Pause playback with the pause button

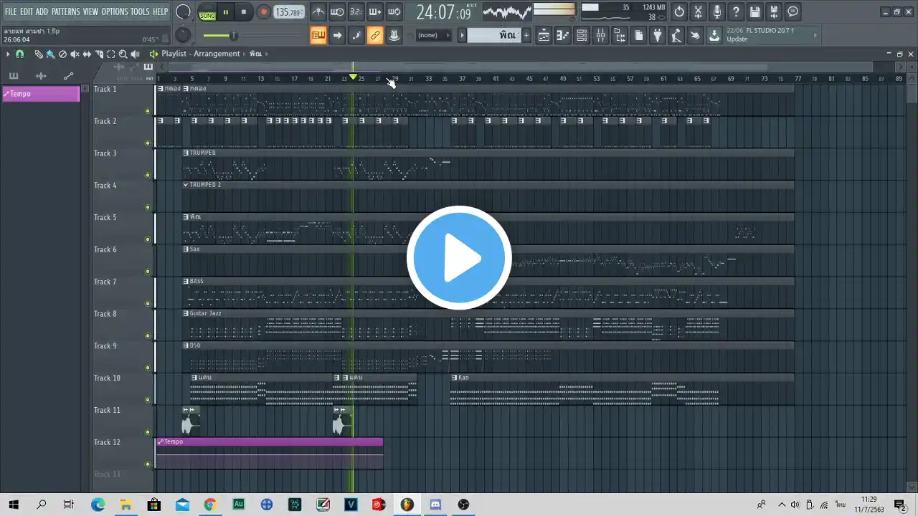click(225, 12)
